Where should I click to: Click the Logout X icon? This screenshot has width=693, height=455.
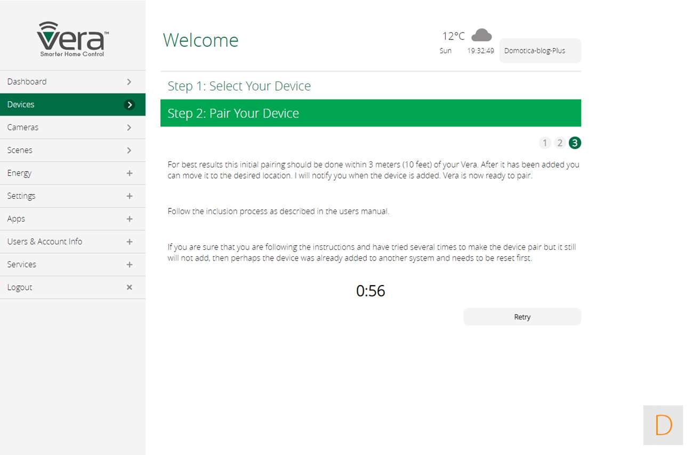tap(129, 287)
